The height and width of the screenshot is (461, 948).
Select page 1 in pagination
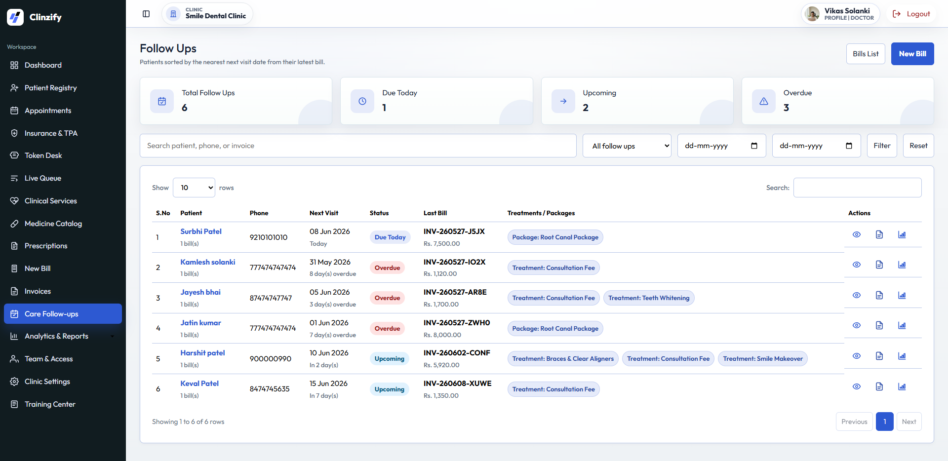pyautogui.click(x=885, y=422)
